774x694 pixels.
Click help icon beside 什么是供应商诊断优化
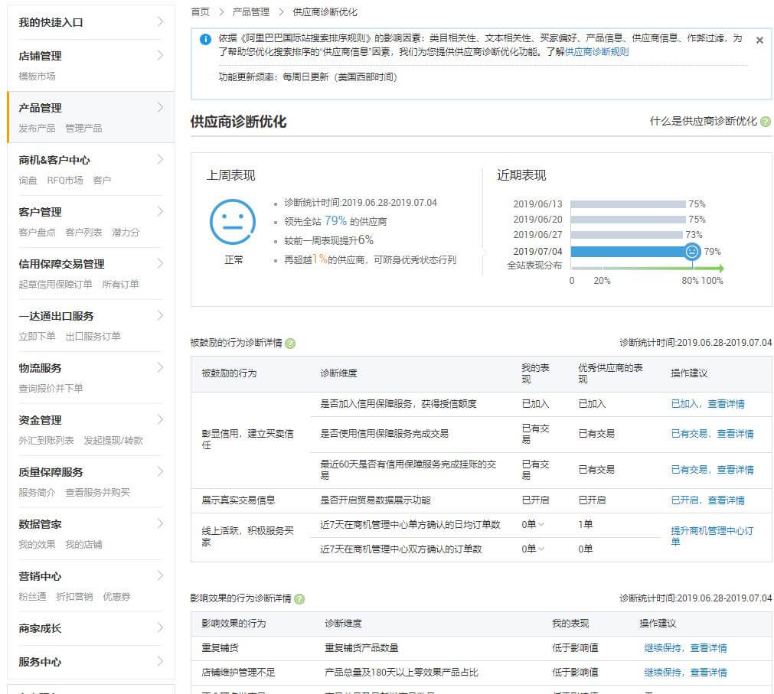766,122
